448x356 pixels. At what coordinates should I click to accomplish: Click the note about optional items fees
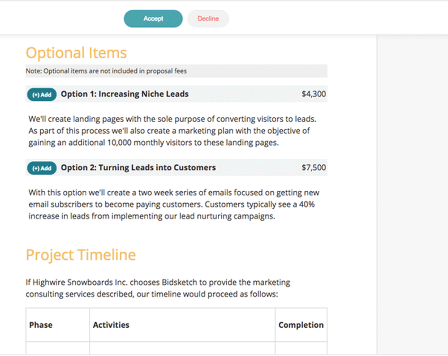(x=106, y=71)
